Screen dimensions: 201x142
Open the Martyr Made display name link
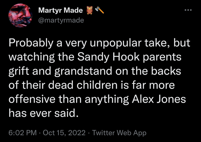61,11
